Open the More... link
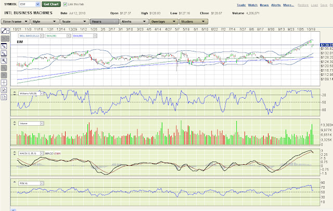 coord(289,5)
